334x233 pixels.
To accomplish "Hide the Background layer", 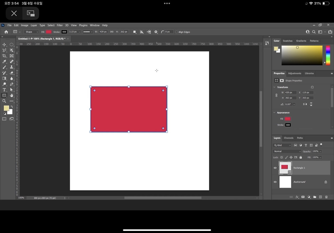I will tap(275, 182).
